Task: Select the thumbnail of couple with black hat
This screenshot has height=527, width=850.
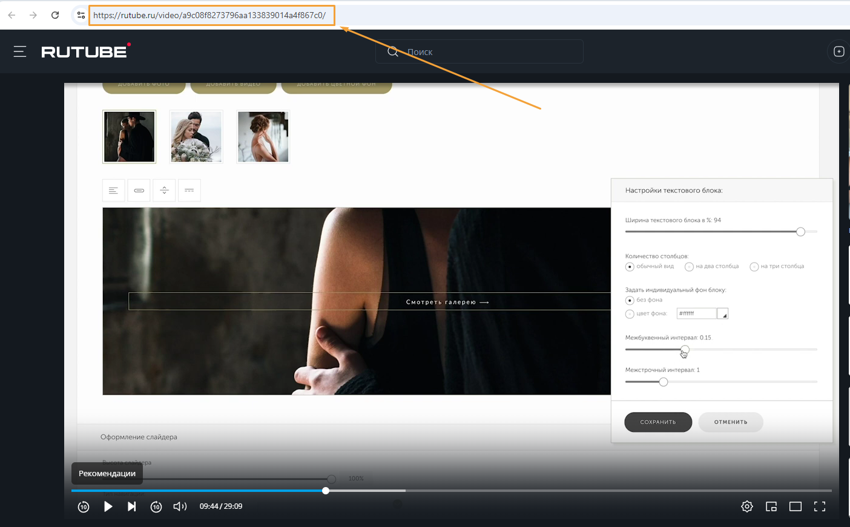Action: [129, 137]
